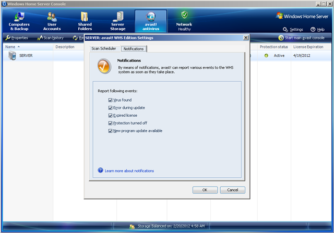Switch to the Scan Scheduler tab
Screen dimensions: 334x233
pyautogui.click(x=104, y=48)
